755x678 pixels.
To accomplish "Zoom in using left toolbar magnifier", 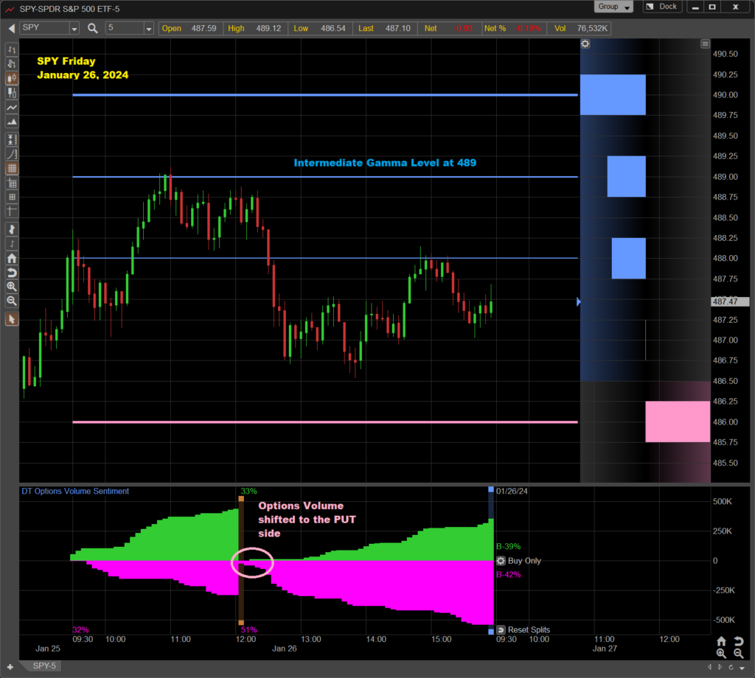I will (x=12, y=287).
